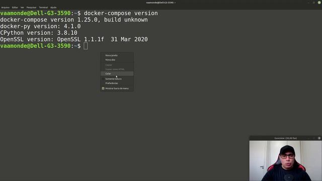Click the 'docker-compose version 1.25.0, build unknown' line

[x=74, y=20]
